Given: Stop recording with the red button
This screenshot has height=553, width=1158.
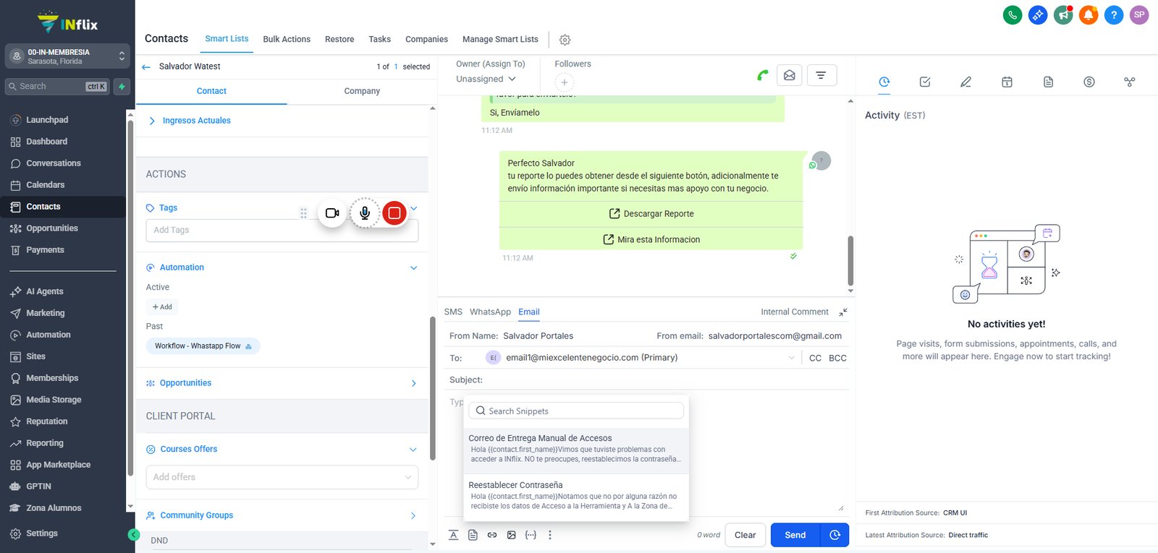Looking at the screenshot, I should click(394, 213).
